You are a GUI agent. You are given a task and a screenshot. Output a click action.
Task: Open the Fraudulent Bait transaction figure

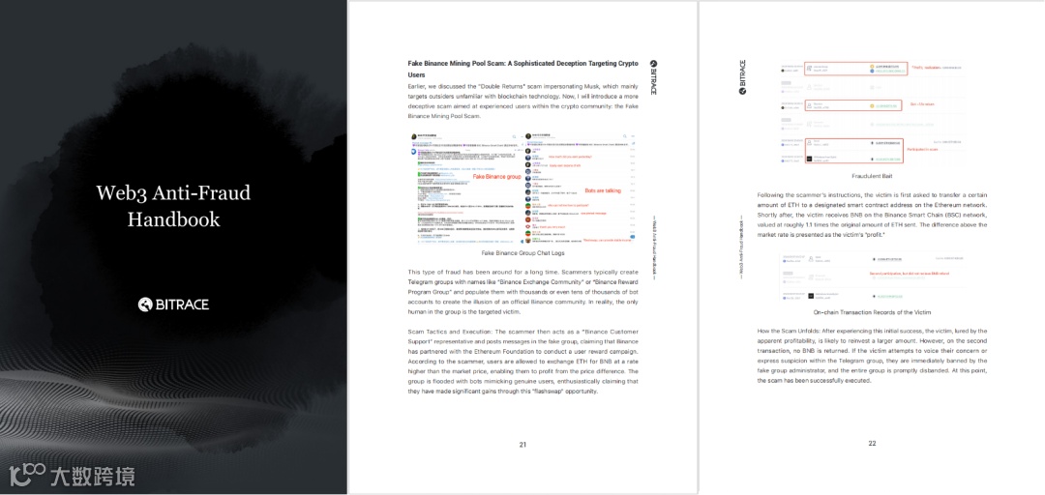[x=872, y=112]
